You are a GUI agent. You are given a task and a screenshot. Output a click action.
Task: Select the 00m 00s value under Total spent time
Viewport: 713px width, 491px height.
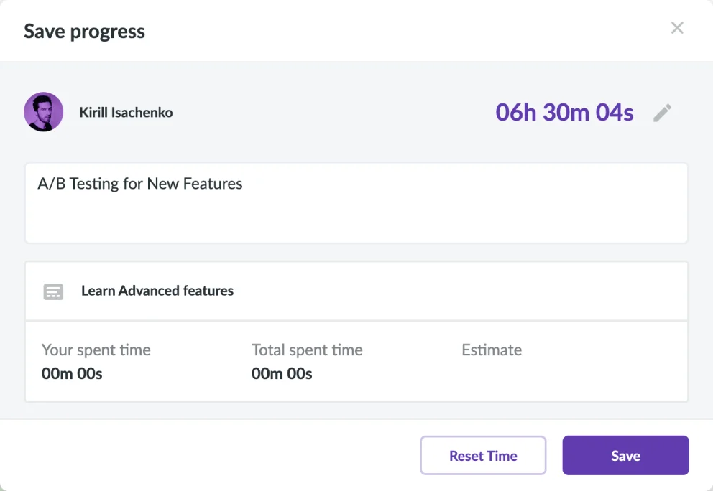[x=282, y=373]
